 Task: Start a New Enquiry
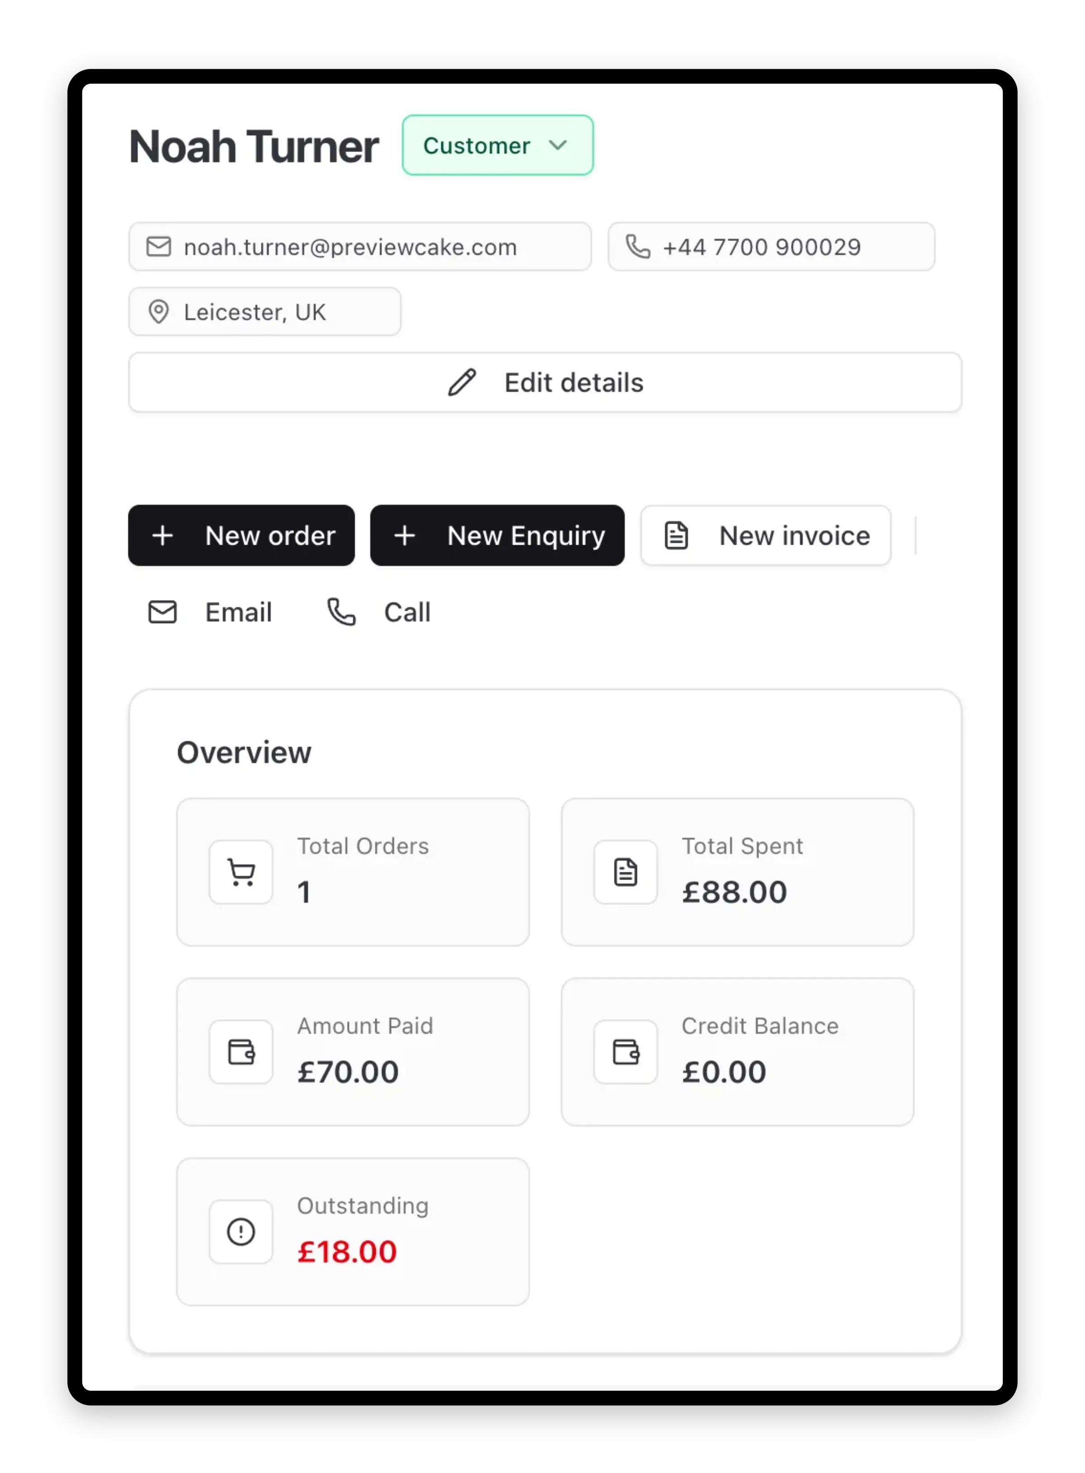pyautogui.click(x=497, y=535)
